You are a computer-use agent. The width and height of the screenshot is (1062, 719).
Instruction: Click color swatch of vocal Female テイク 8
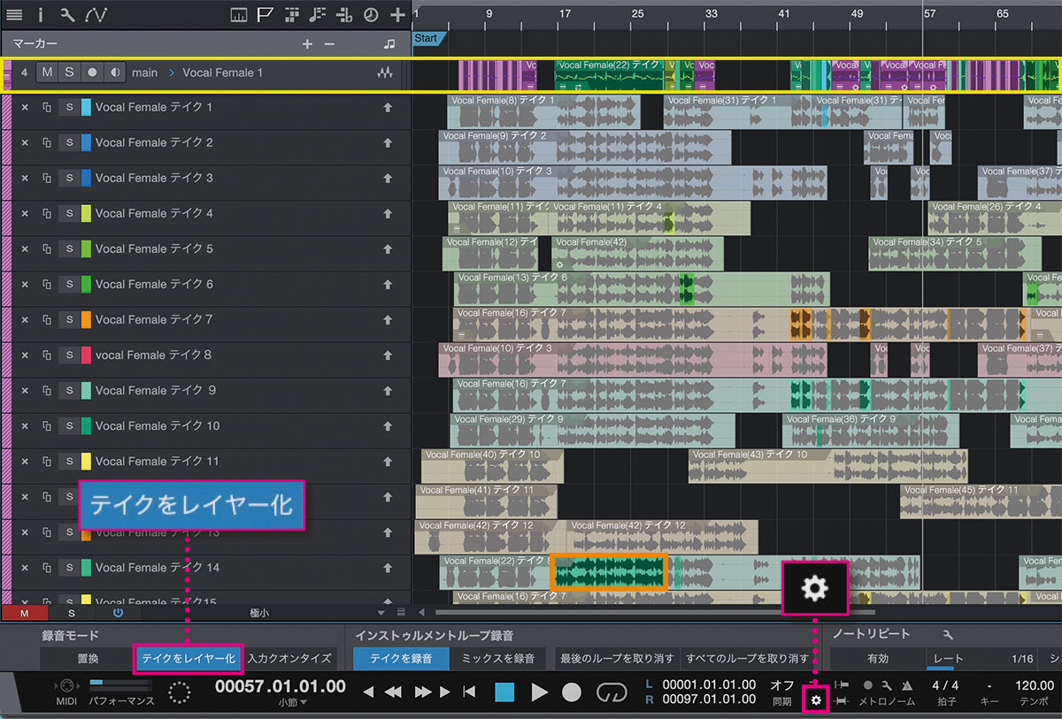point(86,355)
